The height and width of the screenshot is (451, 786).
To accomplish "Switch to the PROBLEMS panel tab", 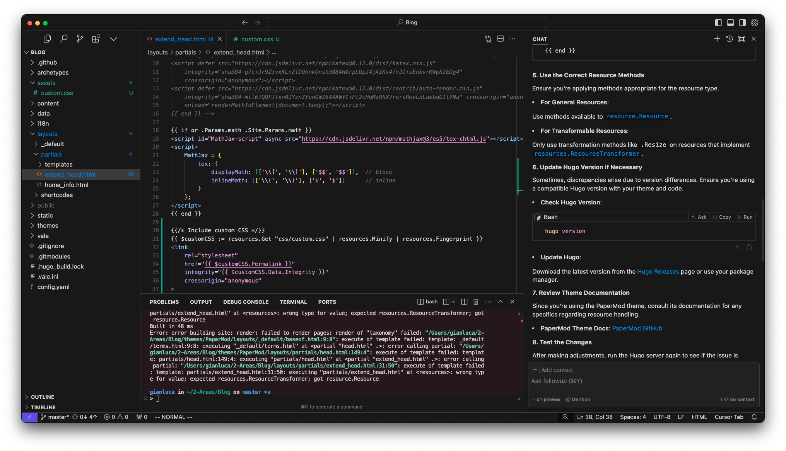I will click(x=164, y=302).
